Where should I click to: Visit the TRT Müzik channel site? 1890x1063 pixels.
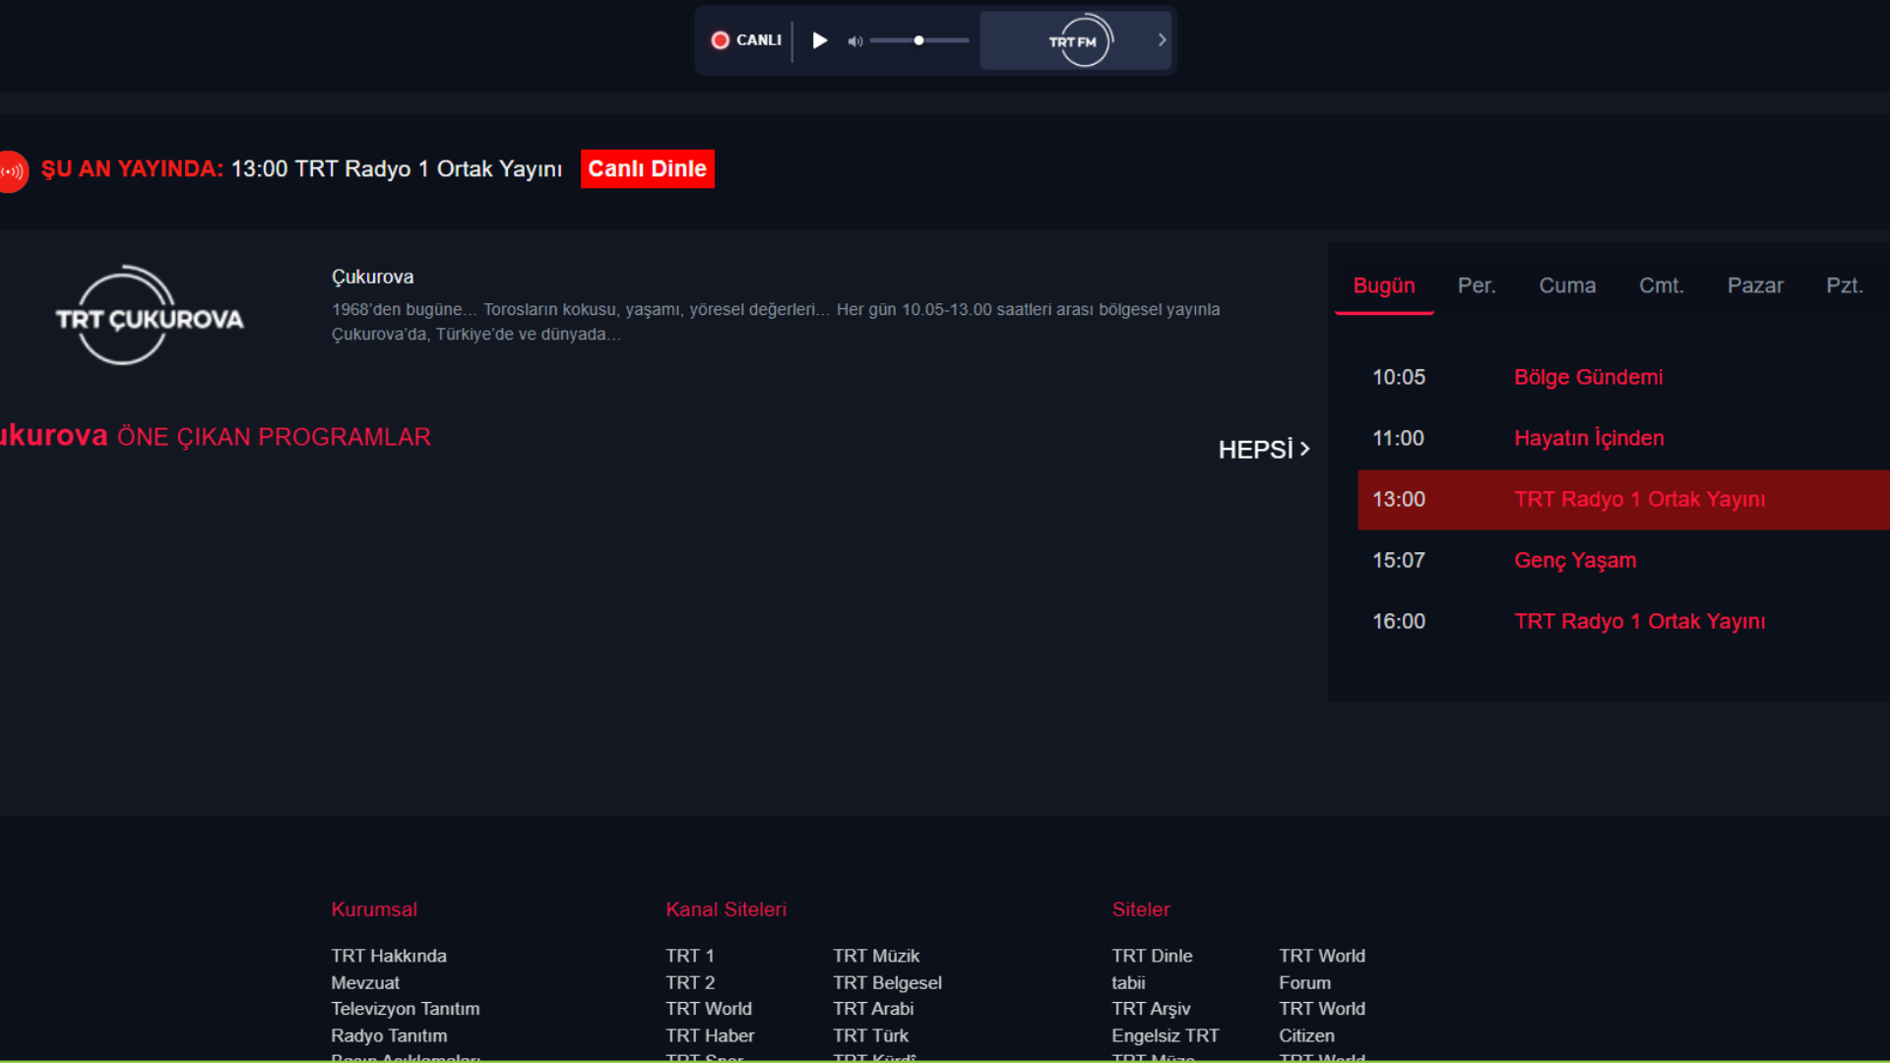click(876, 956)
